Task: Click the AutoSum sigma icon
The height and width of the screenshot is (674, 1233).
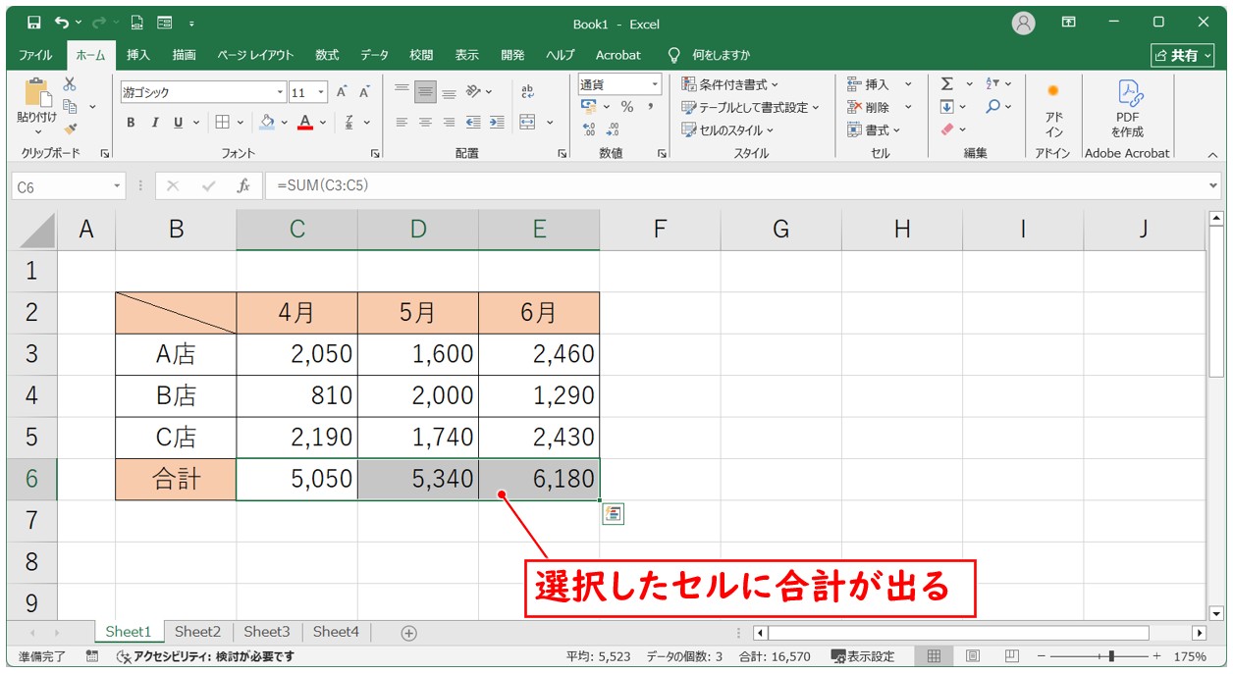Action: [x=946, y=84]
